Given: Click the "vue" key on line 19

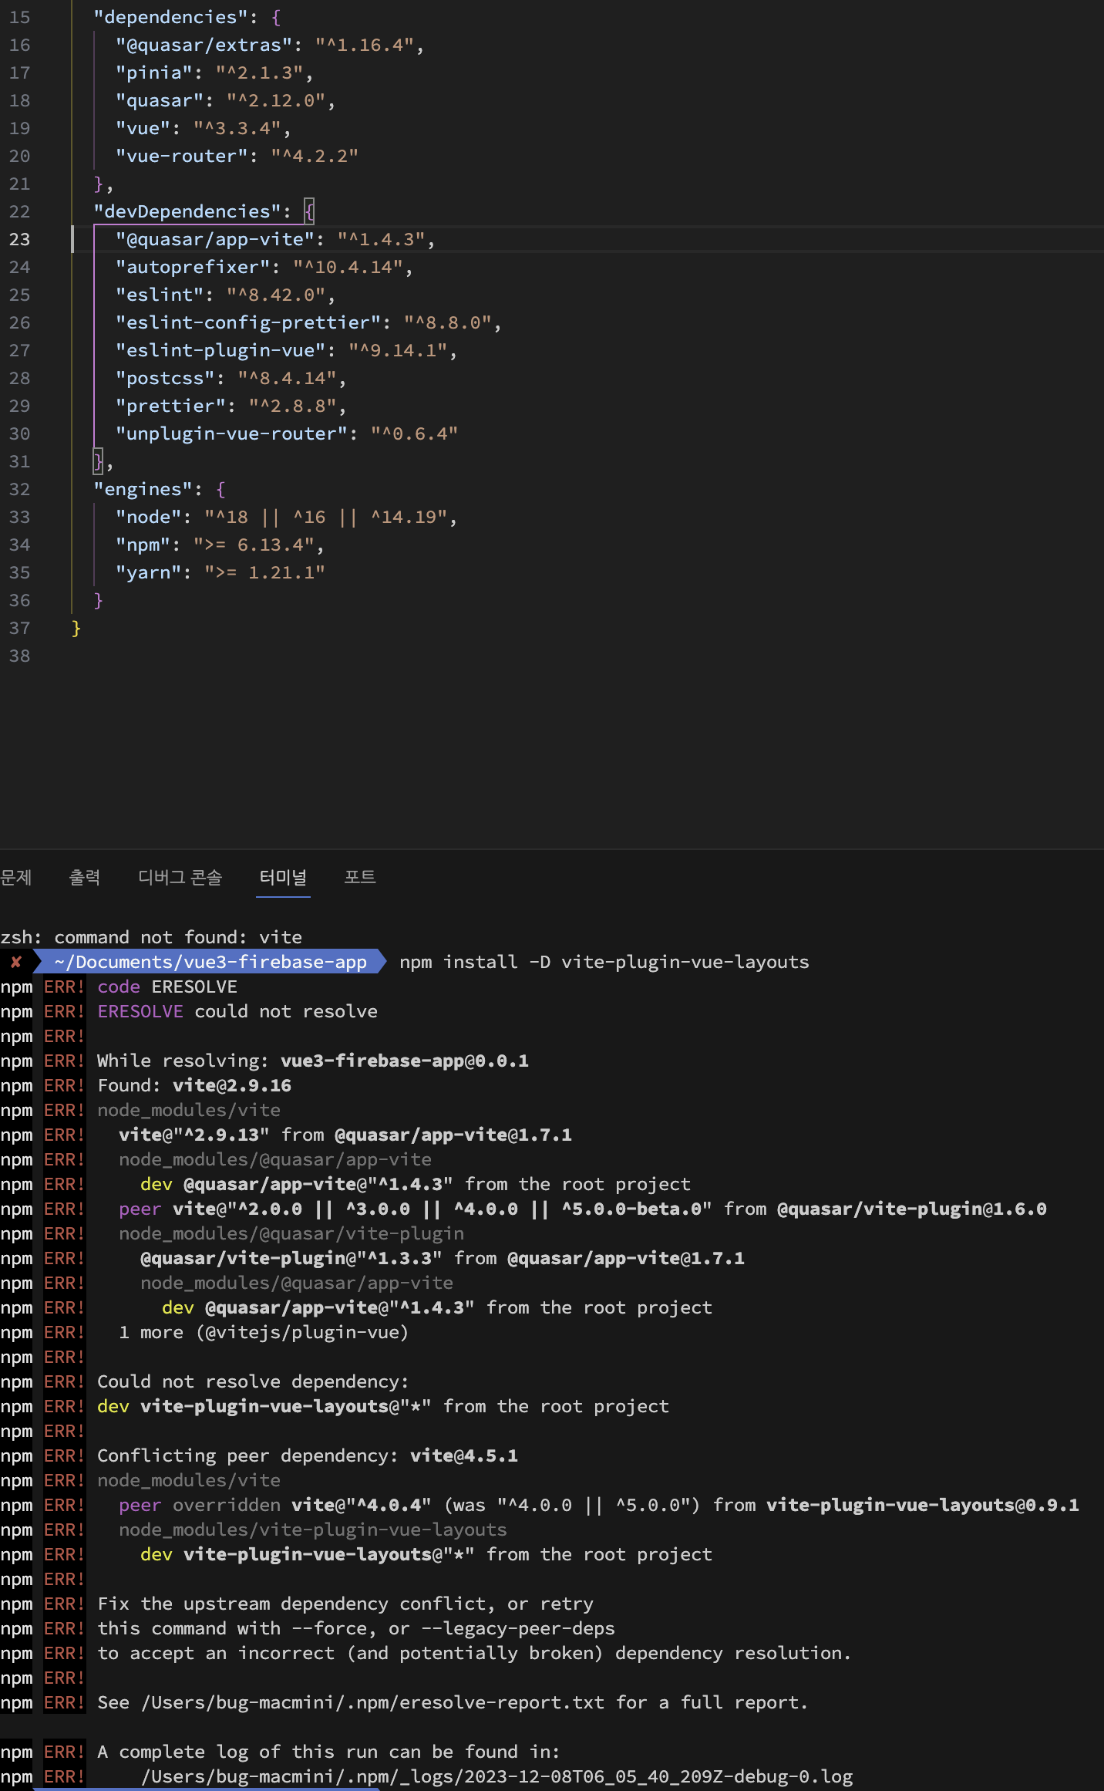Looking at the screenshot, I should pos(143,128).
